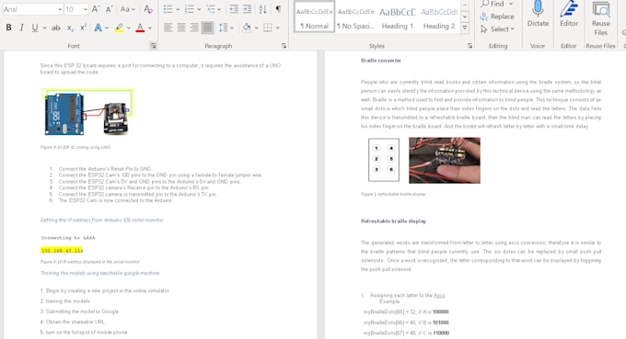Open Change Case dropdown
The height and width of the screenshot is (339, 626).
click(128, 9)
